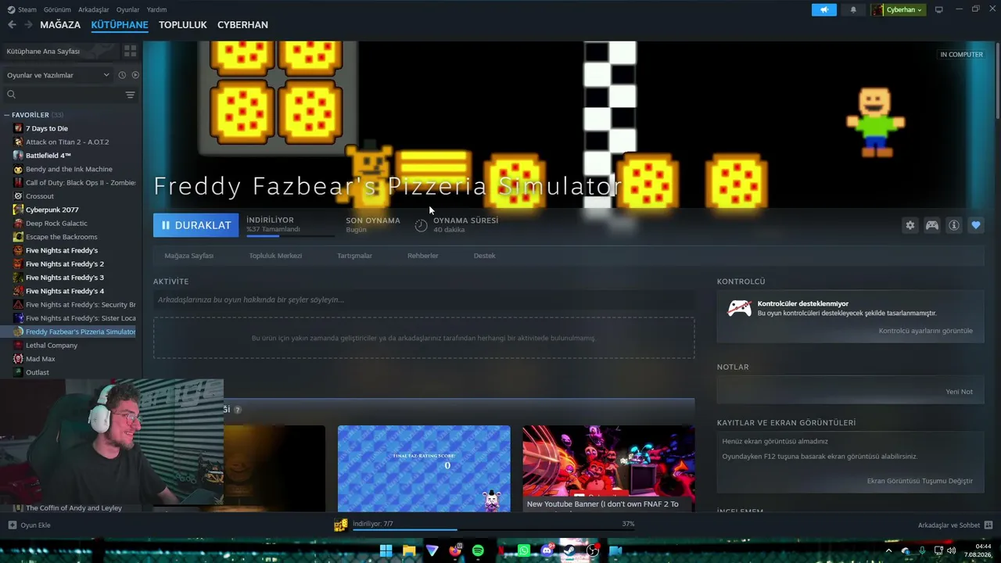Click the Mad Max game icon
The height and width of the screenshot is (563, 1001).
tap(19, 359)
